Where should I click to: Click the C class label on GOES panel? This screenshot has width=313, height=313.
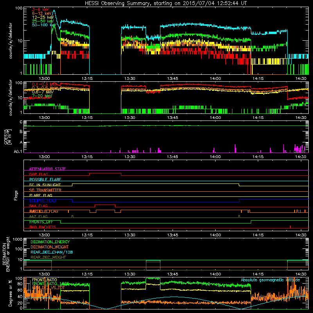coord(21,122)
